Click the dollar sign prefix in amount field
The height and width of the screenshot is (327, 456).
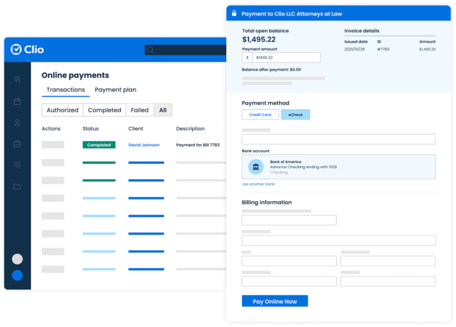pyautogui.click(x=247, y=58)
